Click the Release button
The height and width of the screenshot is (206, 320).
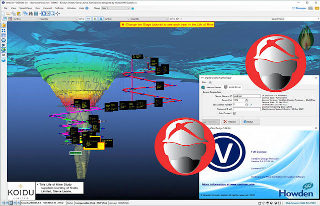click(x=229, y=122)
